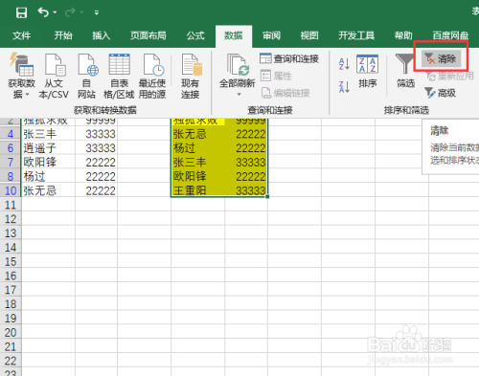Open the 百度网盘 ribbon tab
Image resolution: width=479 pixels, height=376 pixels.
[x=450, y=35]
